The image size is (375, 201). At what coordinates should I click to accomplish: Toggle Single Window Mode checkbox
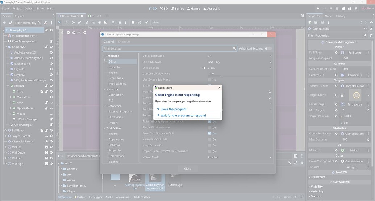[209, 128]
